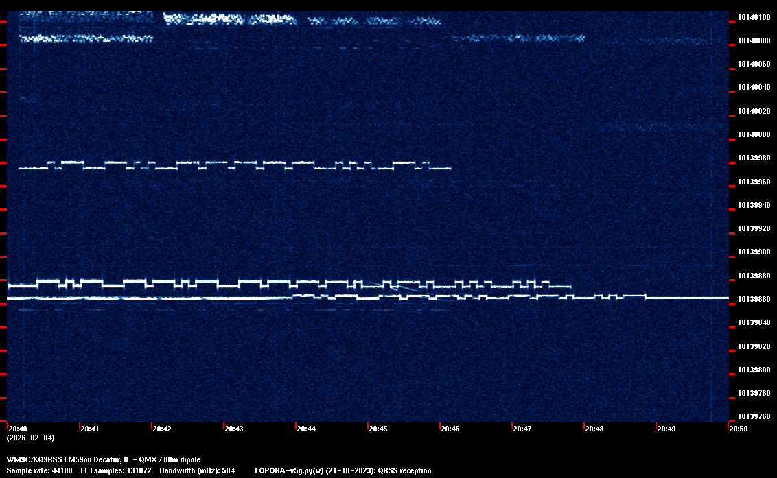Viewport: 777px width, 478px height.
Task: Click the FSK signal trace near 10139970
Action: pos(233,165)
